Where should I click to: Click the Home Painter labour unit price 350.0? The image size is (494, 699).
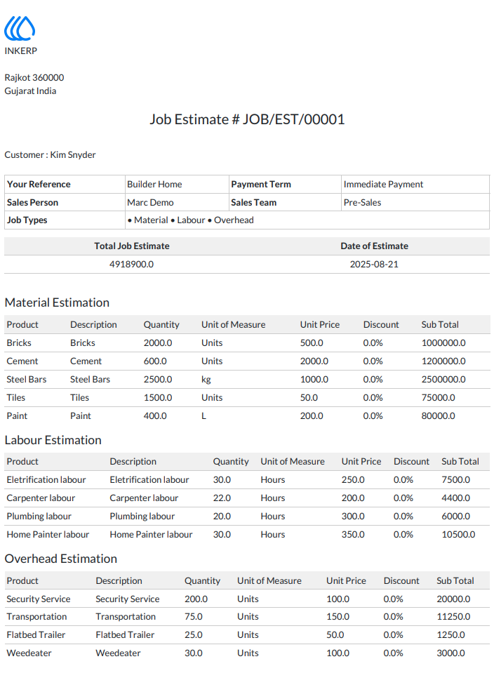(x=353, y=535)
